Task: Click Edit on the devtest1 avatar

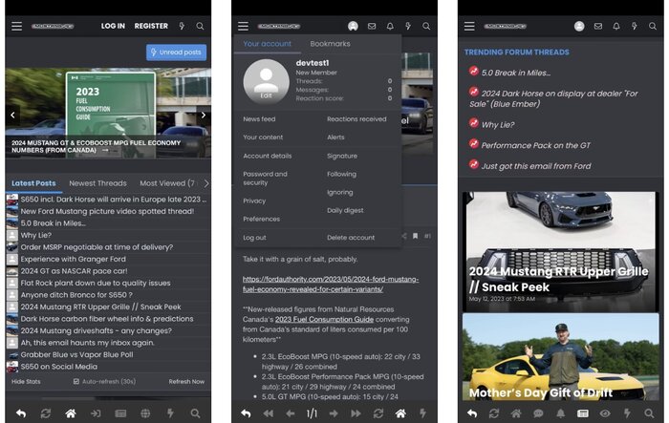Action: (x=266, y=95)
